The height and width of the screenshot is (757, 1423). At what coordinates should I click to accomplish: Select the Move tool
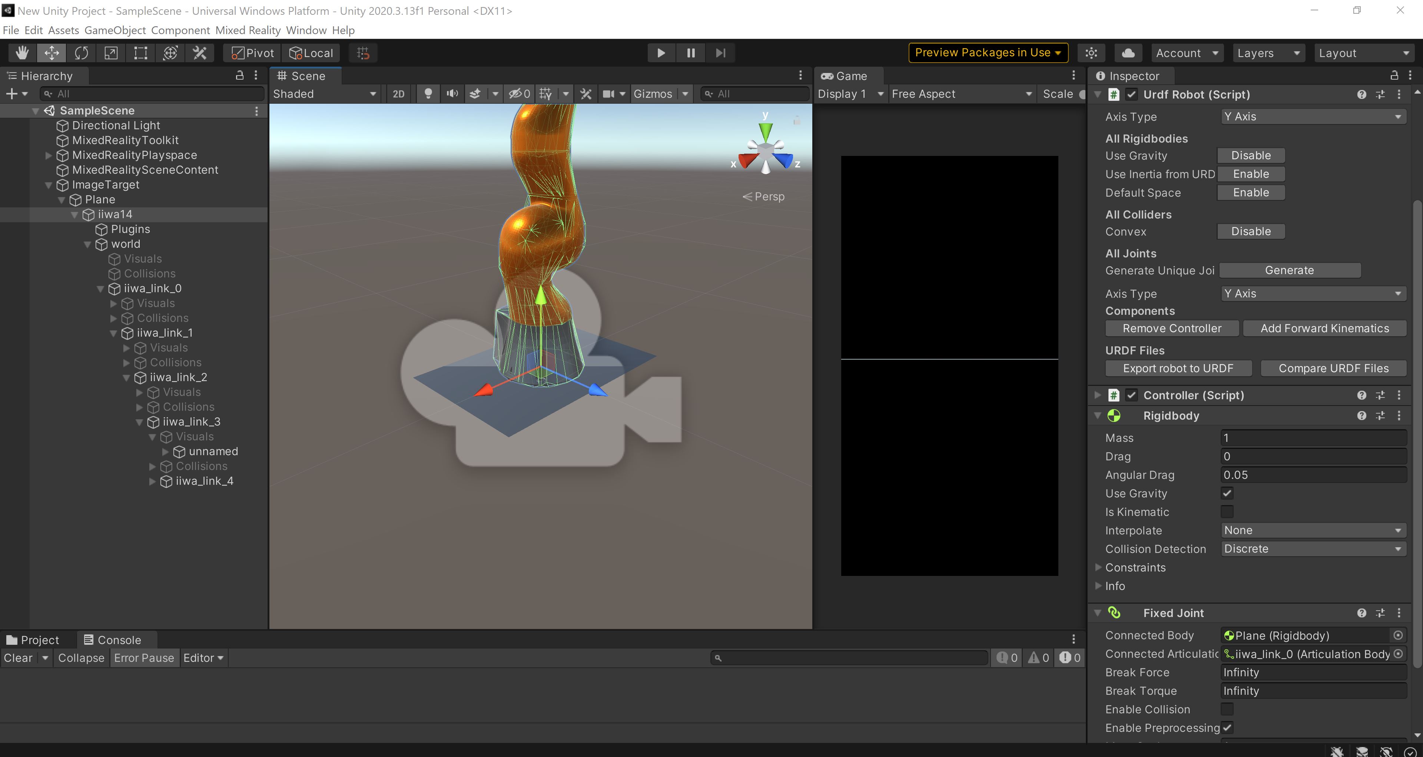click(x=52, y=53)
